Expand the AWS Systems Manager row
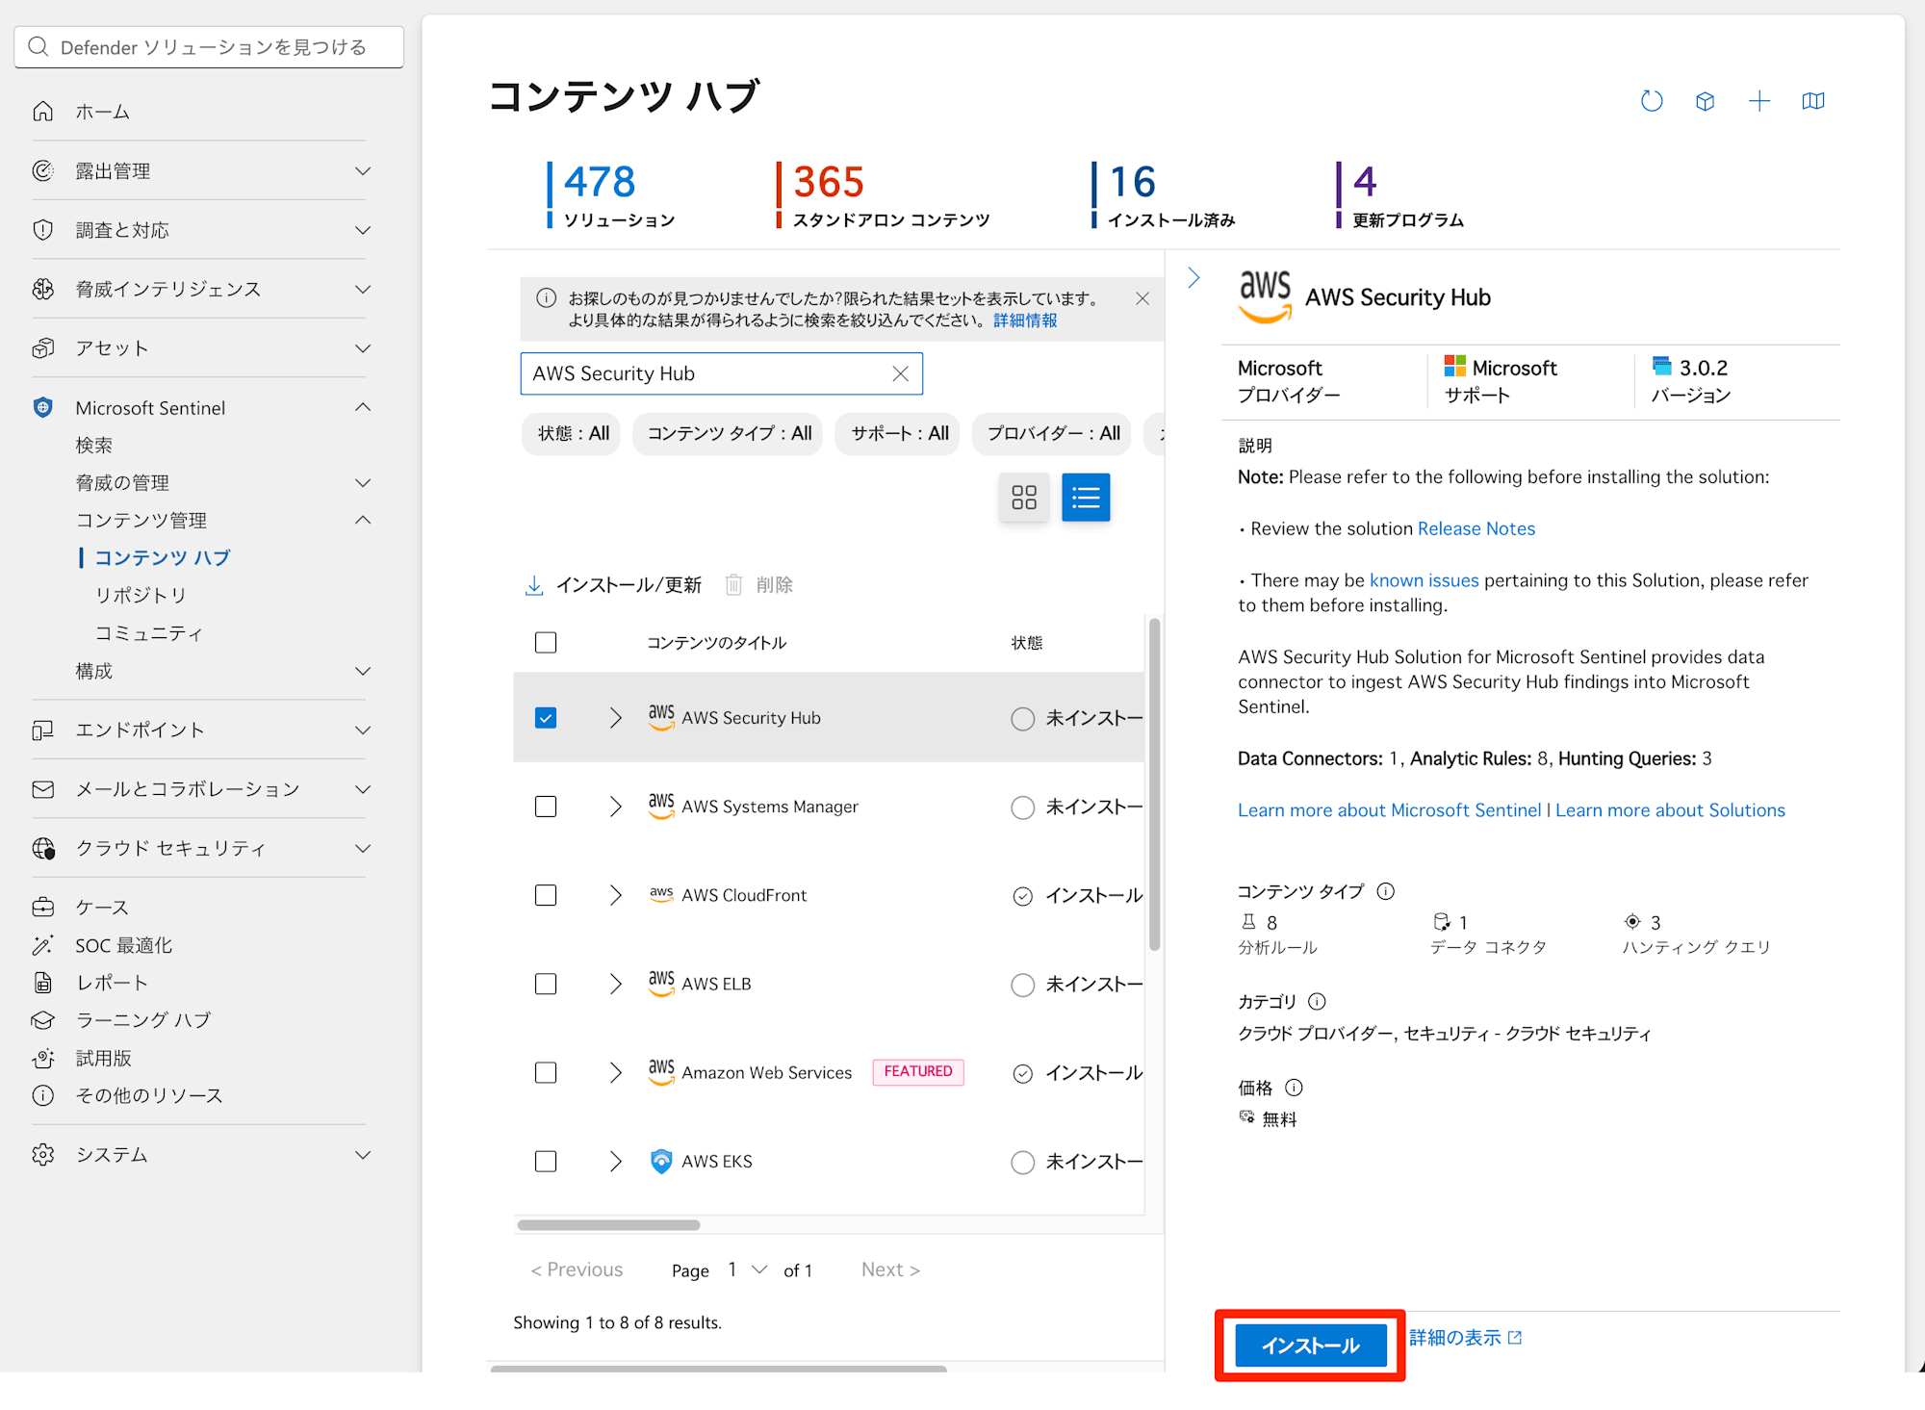Screen dimensions: 1925x1410 (x=615, y=807)
